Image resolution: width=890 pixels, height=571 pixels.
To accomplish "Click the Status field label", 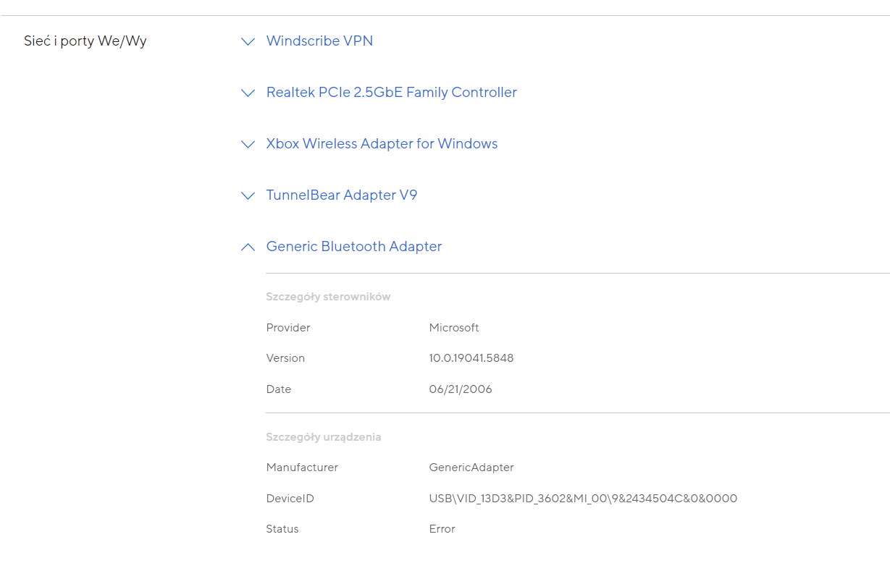I will [282, 529].
